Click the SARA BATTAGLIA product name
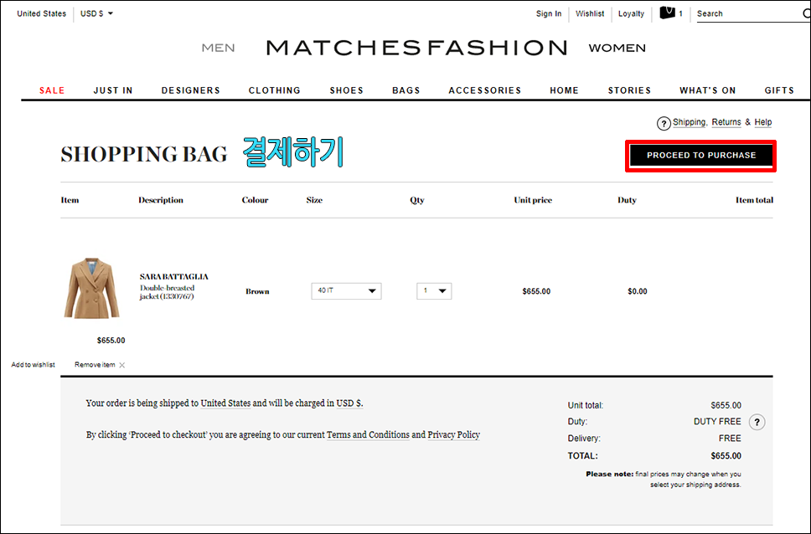The height and width of the screenshot is (534, 811). click(x=173, y=277)
